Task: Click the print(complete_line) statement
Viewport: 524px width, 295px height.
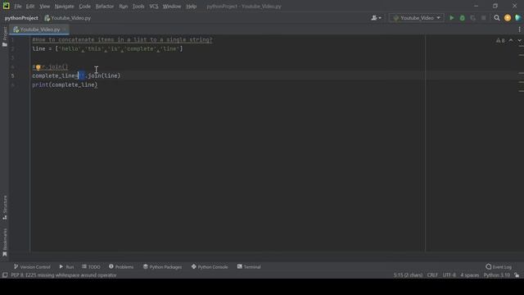Action: click(65, 85)
